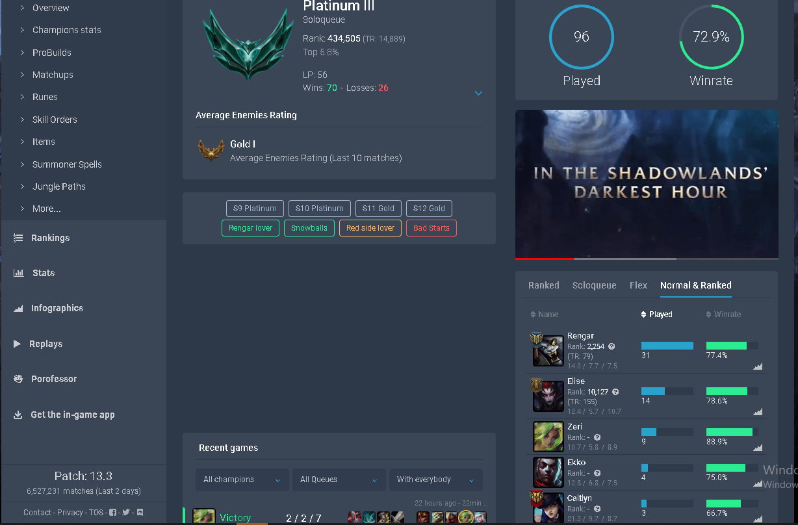Screen dimensions: 798x525
Task: Click the green Victory match result
Action: pos(235,518)
